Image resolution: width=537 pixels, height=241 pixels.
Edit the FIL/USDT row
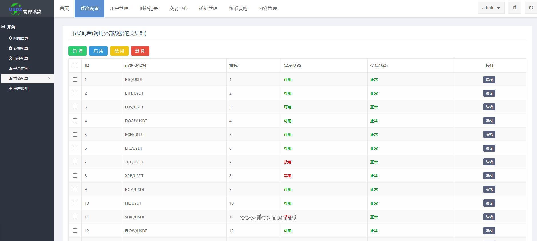[x=489, y=203]
